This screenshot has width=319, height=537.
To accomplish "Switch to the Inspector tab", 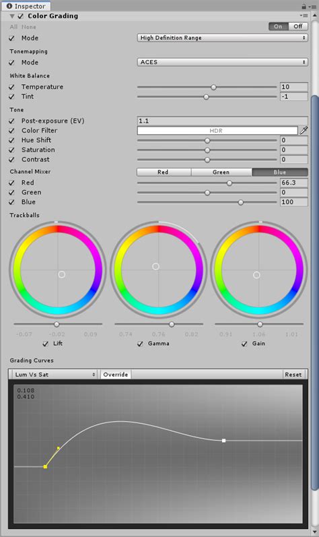I will pos(26,6).
